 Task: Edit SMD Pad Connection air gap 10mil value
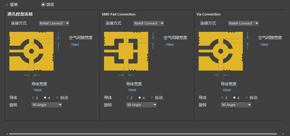click(169, 45)
